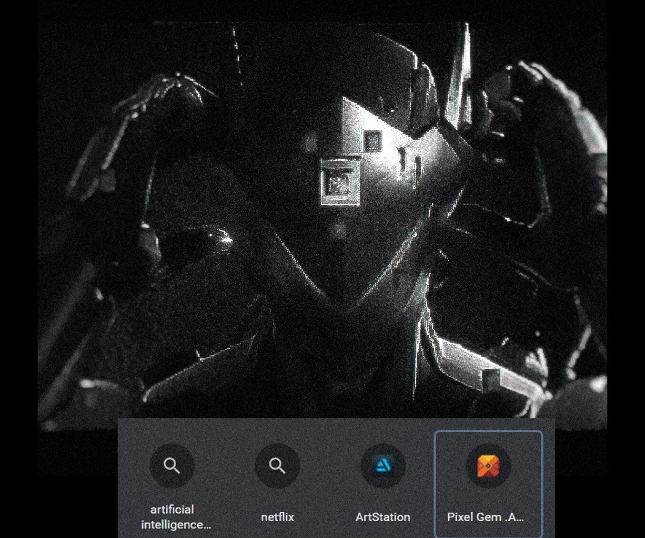Click the "artificial intelligence…" label
This screenshot has height=538, width=645.
pyautogui.click(x=176, y=517)
